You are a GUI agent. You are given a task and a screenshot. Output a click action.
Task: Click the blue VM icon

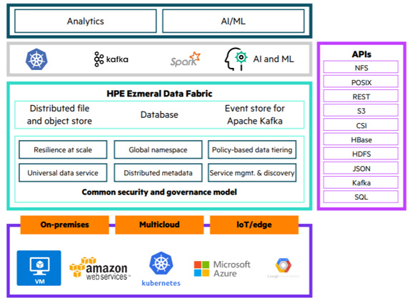click(x=39, y=268)
